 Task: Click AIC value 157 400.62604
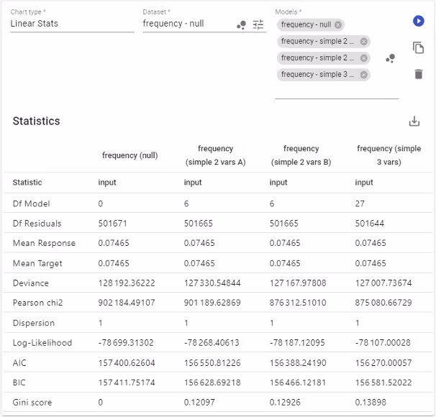pyautogui.click(x=127, y=363)
